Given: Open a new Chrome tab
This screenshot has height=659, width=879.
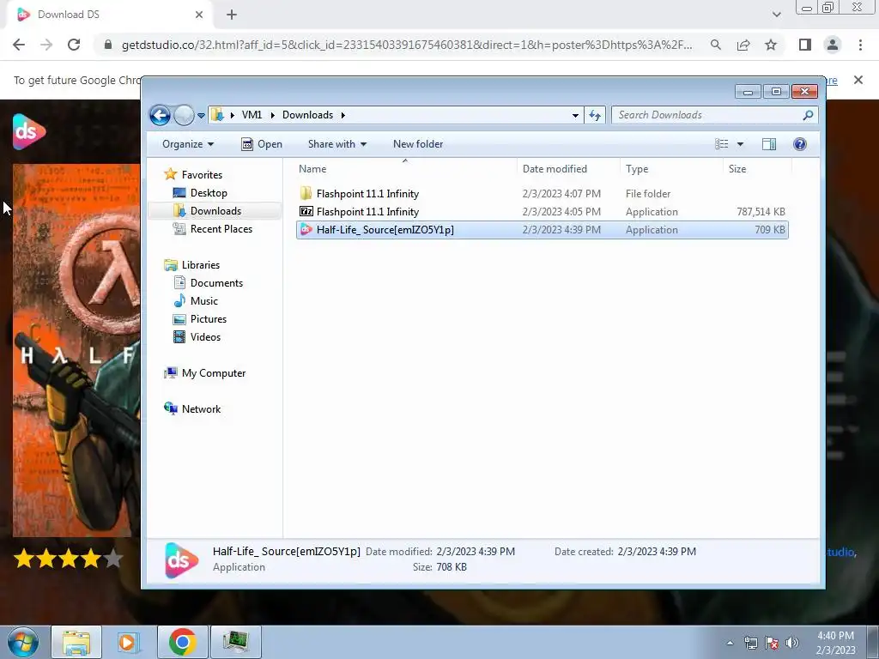Looking at the screenshot, I should [x=232, y=15].
